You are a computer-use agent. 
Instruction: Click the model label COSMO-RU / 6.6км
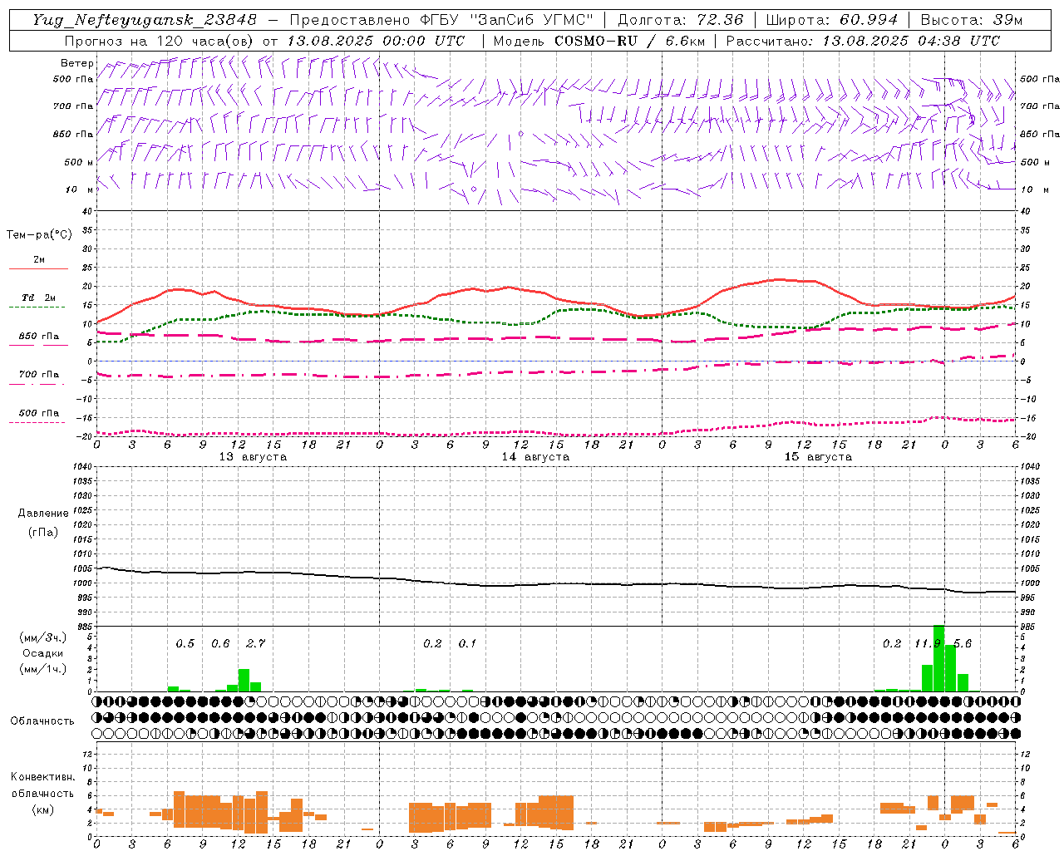(630, 41)
